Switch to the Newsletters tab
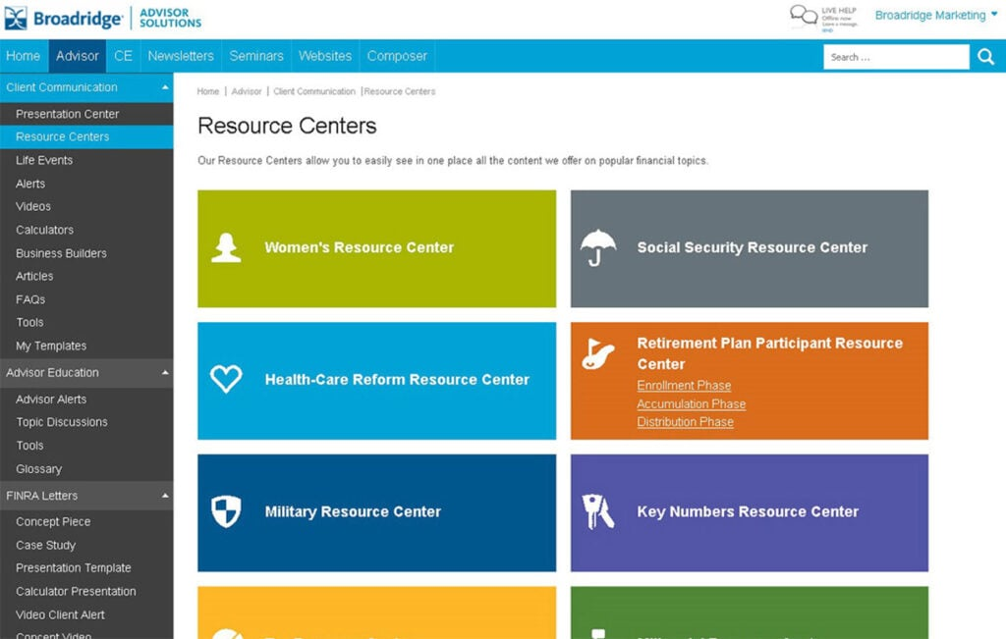The image size is (1006, 639). click(x=180, y=56)
